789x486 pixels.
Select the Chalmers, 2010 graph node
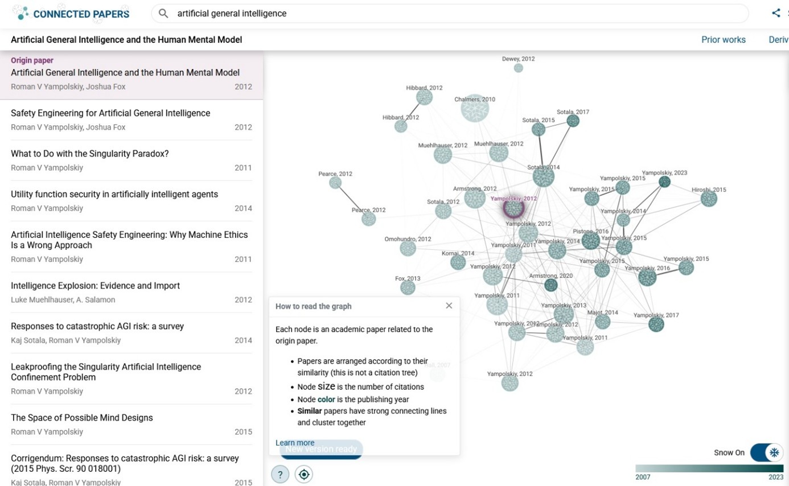(x=474, y=109)
